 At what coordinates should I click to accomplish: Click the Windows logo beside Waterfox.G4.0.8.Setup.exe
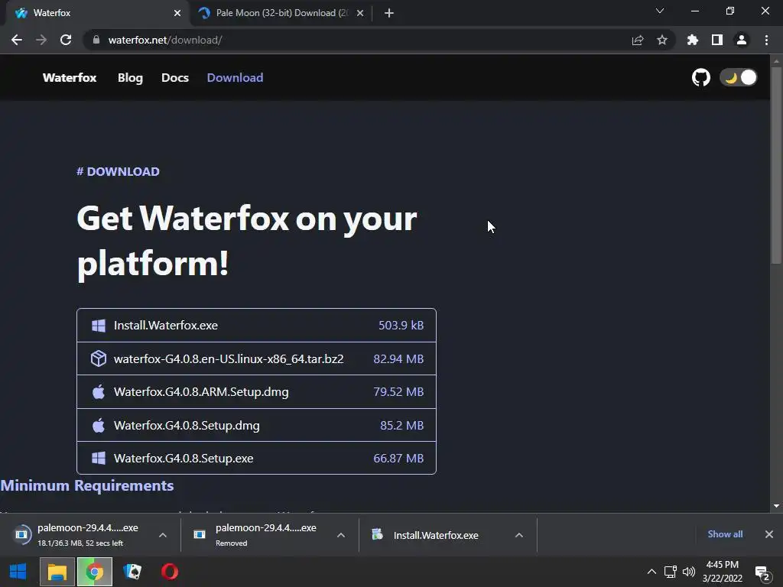[99, 459]
